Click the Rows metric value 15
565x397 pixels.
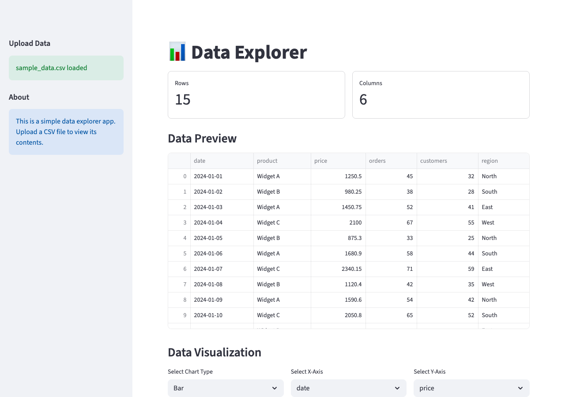pos(183,100)
